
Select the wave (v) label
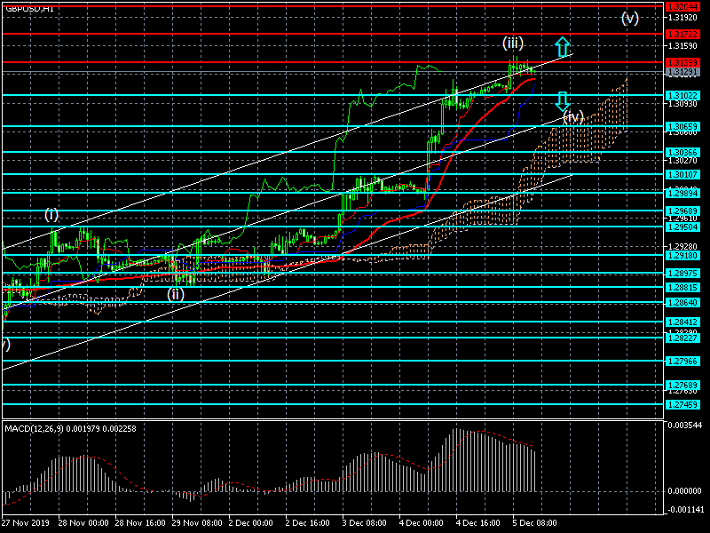click(630, 18)
